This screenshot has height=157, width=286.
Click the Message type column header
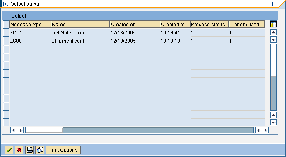pyautogui.click(x=30, y=24)
